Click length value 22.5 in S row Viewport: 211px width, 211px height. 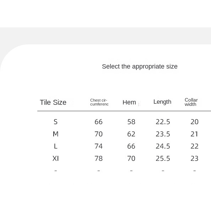163,122
